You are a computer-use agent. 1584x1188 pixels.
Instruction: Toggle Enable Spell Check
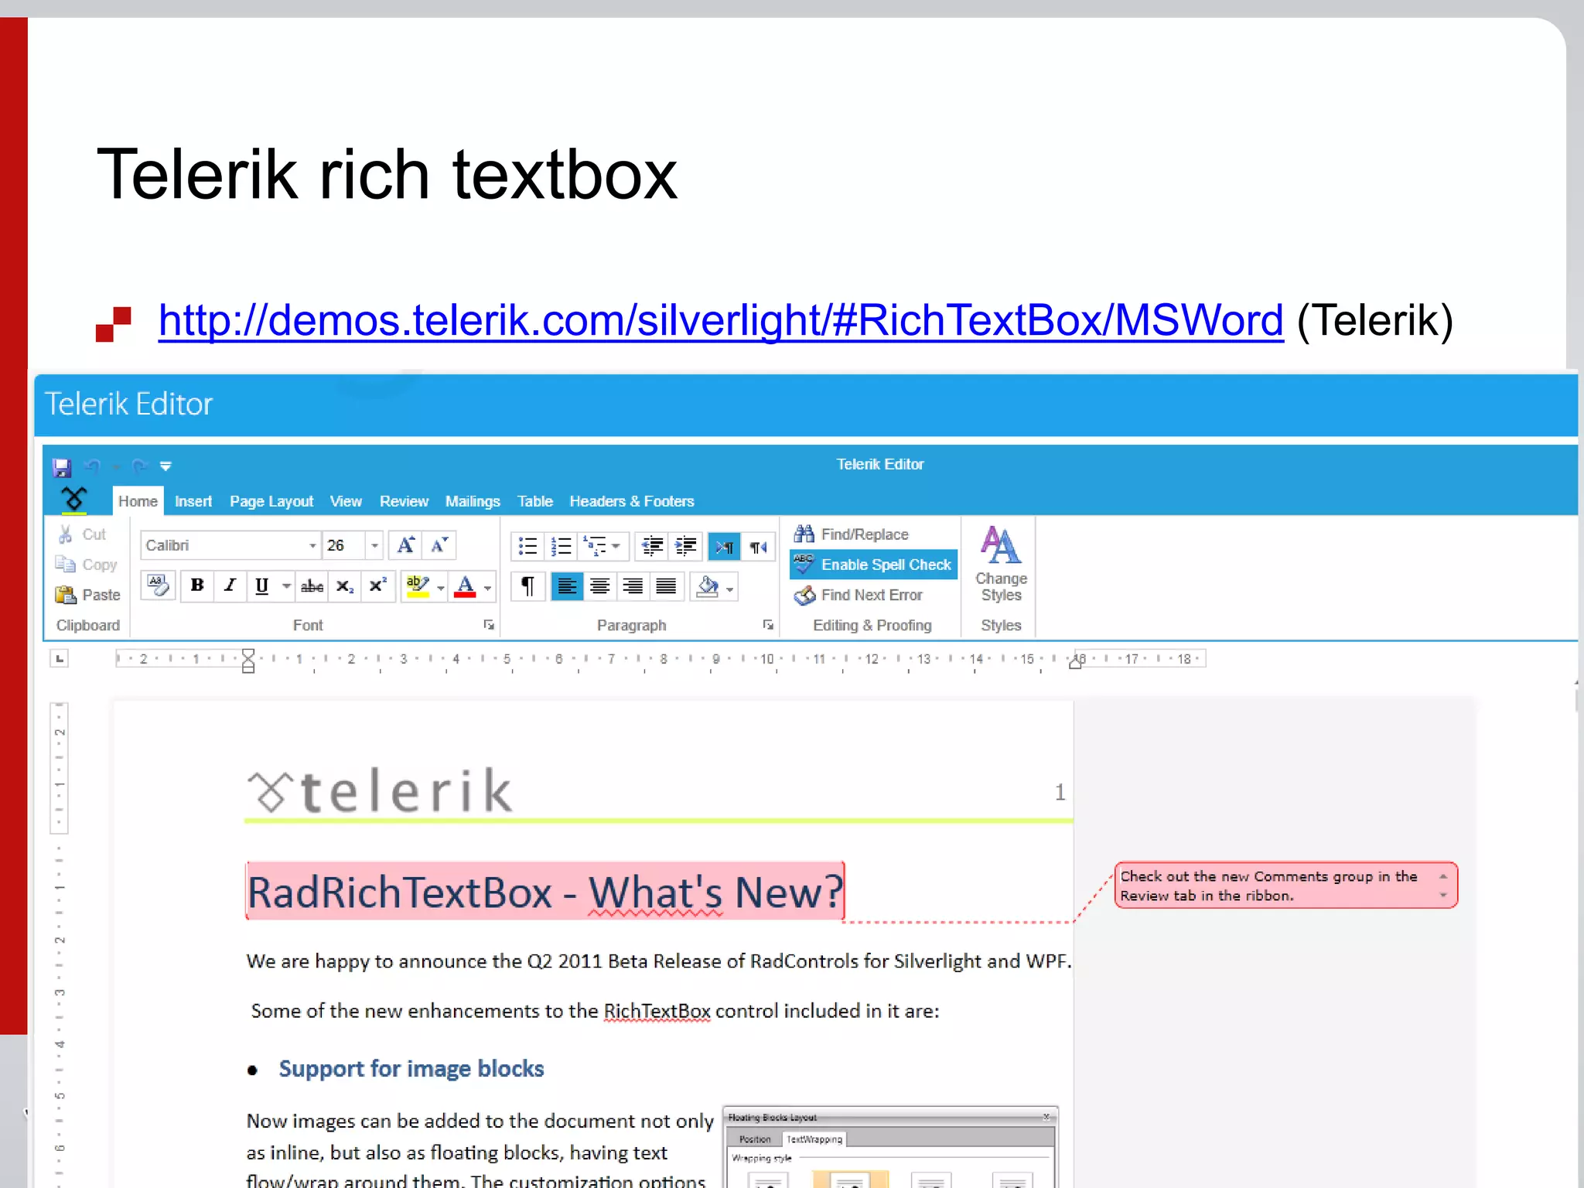click(873, 565)
